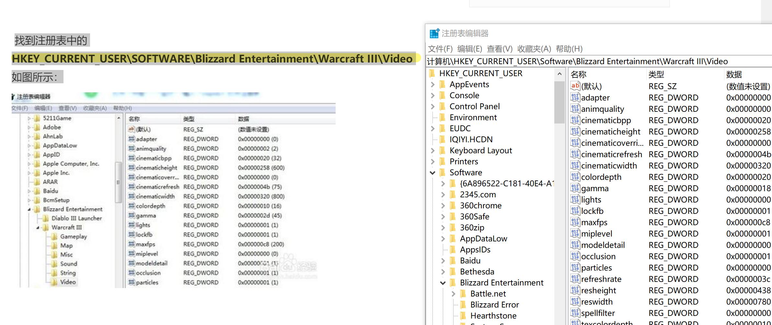This screenshot has height=325, width=772.
Task: Collapse the Software tree node
Action: pyautogui.click(x=432, y=173)
